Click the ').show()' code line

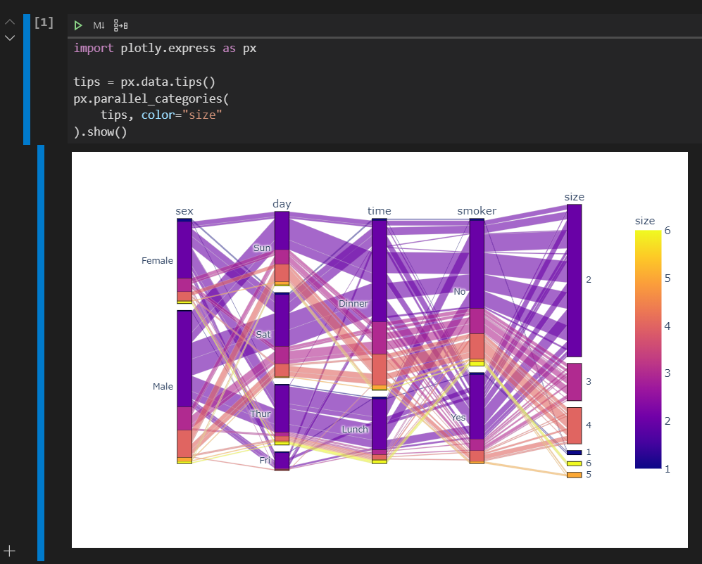[100, 132]
